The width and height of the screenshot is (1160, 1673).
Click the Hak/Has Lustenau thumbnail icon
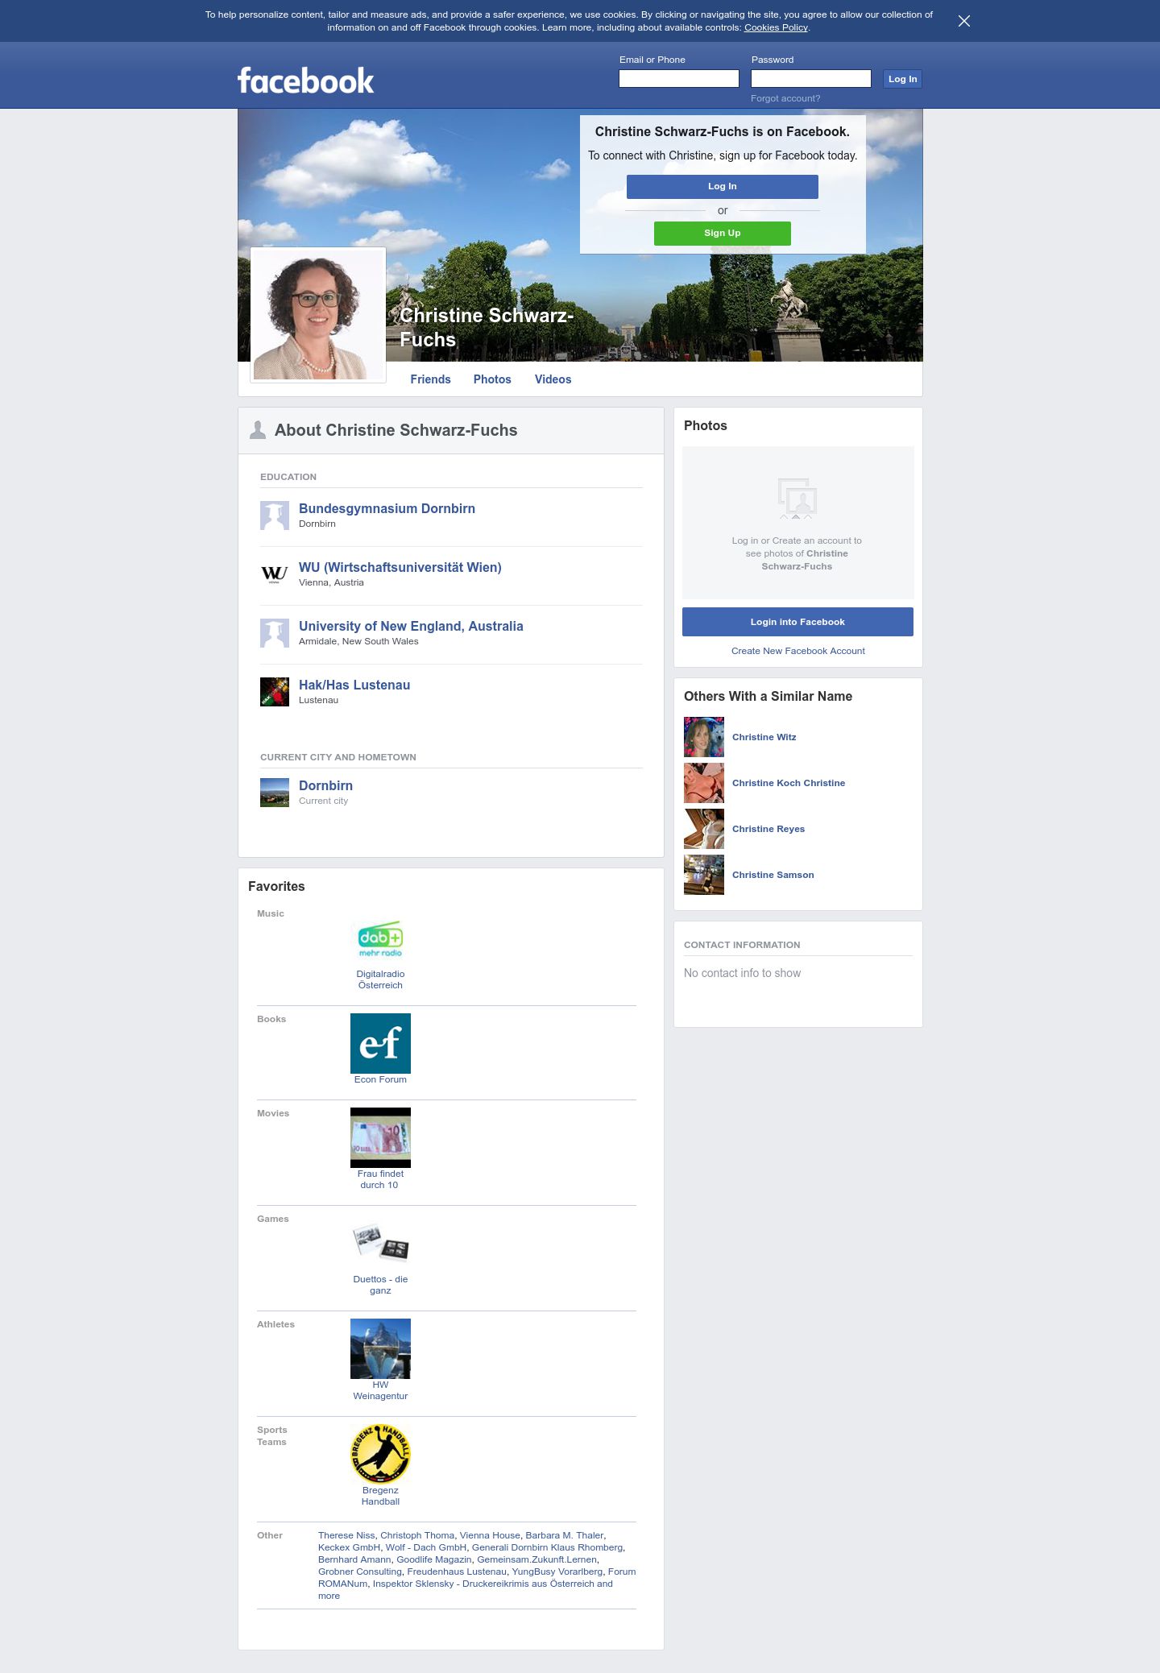(275, 692)
